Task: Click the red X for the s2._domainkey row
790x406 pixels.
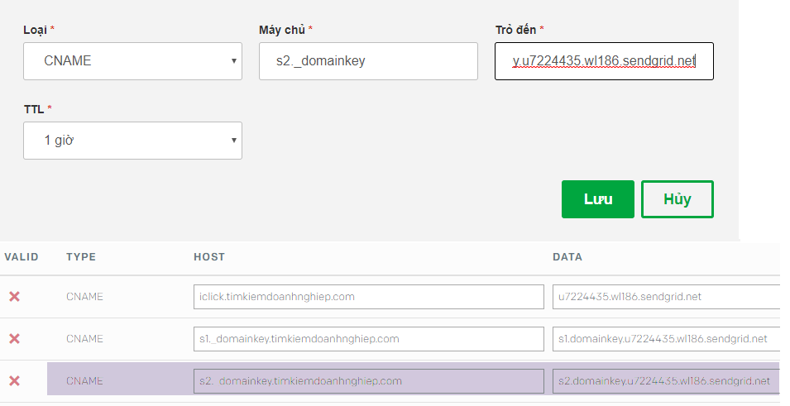Action: click(15, 381)
